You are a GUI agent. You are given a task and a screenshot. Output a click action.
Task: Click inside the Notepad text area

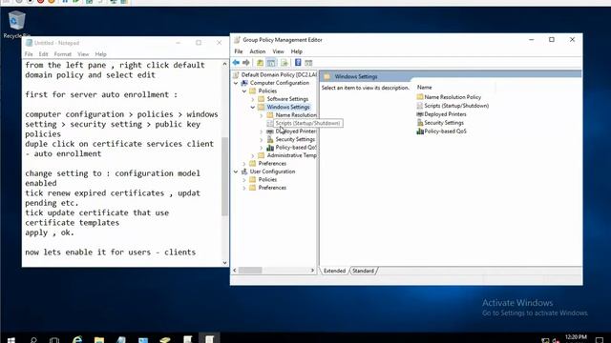coord(122,163)
